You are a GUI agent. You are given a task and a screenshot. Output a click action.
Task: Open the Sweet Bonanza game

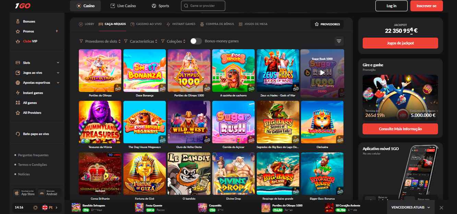coord(145,71)
